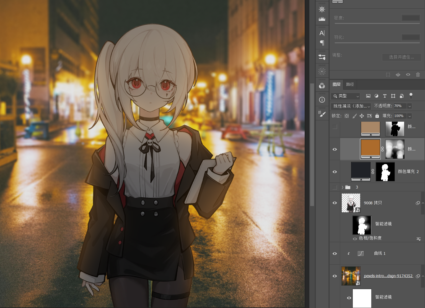
Task: Open the opacity 70% dropdown arrow
Action: pyautogui.click(x=410, y=106)
